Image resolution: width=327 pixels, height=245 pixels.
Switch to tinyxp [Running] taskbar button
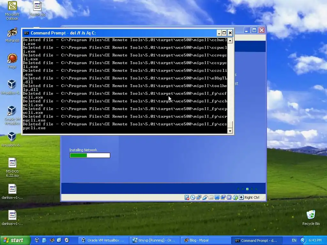pos(154,241)
